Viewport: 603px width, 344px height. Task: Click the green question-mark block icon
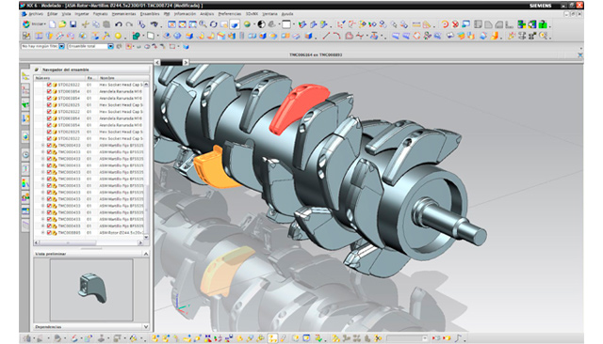tap(543, 24)
